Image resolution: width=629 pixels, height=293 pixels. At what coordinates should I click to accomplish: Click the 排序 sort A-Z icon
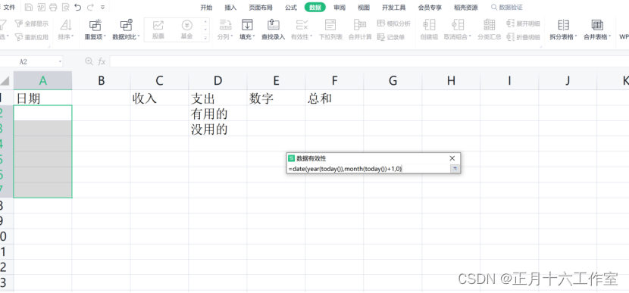pyautogui.click(x=66, y=25)
